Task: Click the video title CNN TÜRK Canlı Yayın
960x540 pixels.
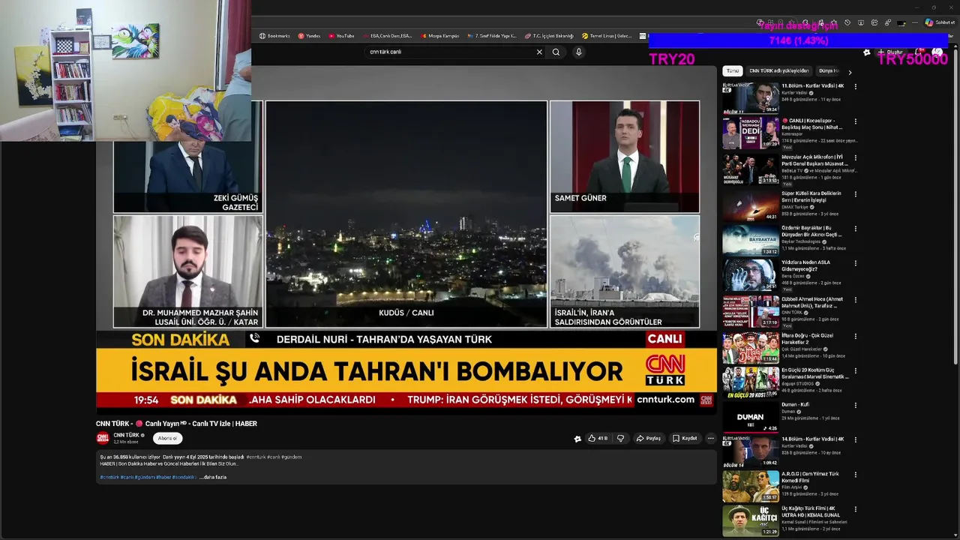Action: (176, 424)
